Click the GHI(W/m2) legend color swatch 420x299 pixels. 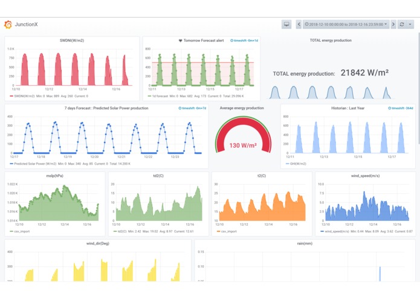click(288, 164)
